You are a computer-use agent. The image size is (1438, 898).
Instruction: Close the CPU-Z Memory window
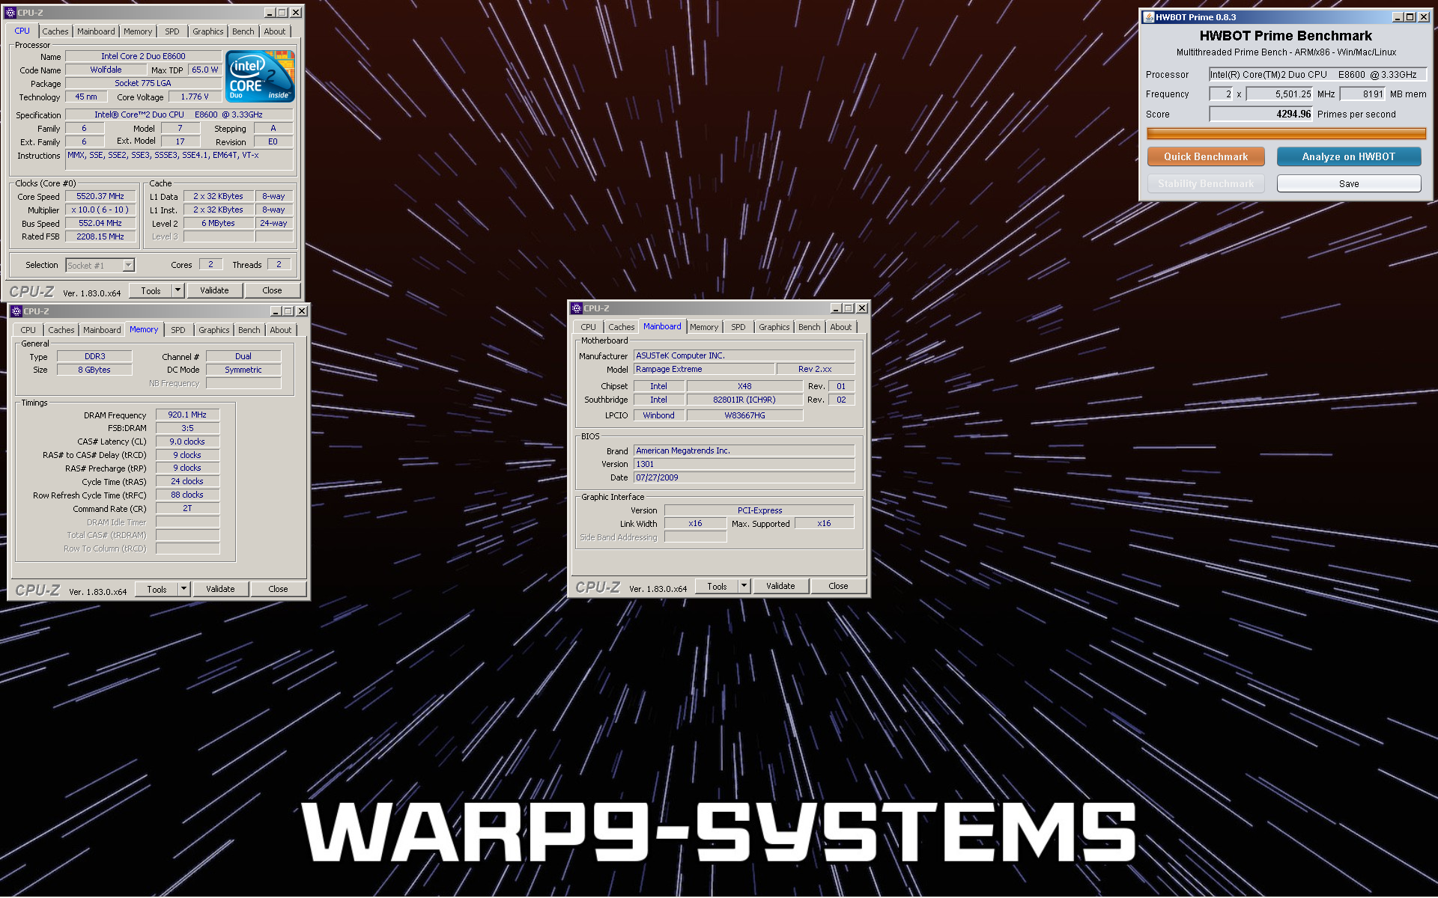302,311
